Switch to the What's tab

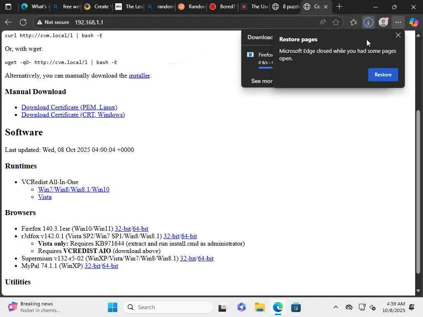[x=34, y=7]
